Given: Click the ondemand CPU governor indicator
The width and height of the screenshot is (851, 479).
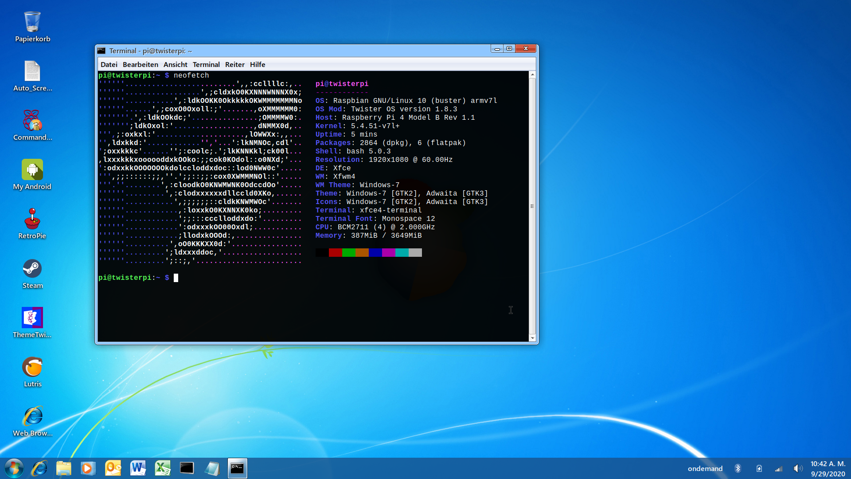Looking at the screenshot, I should coord(705,468).
